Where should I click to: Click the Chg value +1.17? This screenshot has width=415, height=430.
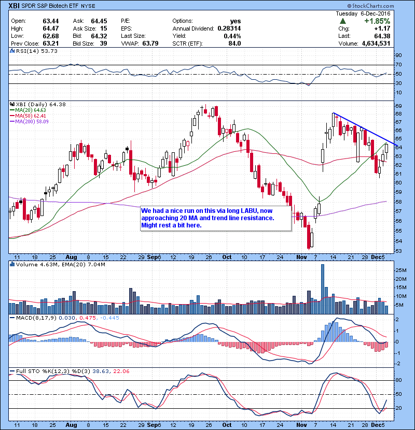tap(382, 28)
